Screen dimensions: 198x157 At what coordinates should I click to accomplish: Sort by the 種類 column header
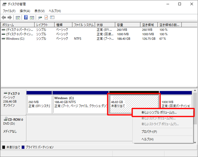63,25
